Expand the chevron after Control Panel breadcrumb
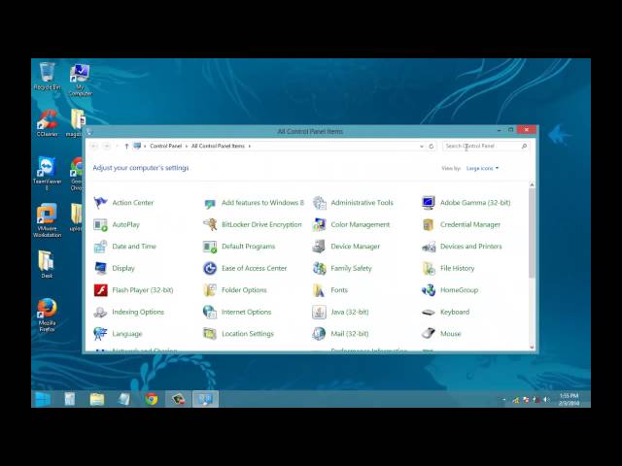Screen dimensions: 622x466 point(187,147)
